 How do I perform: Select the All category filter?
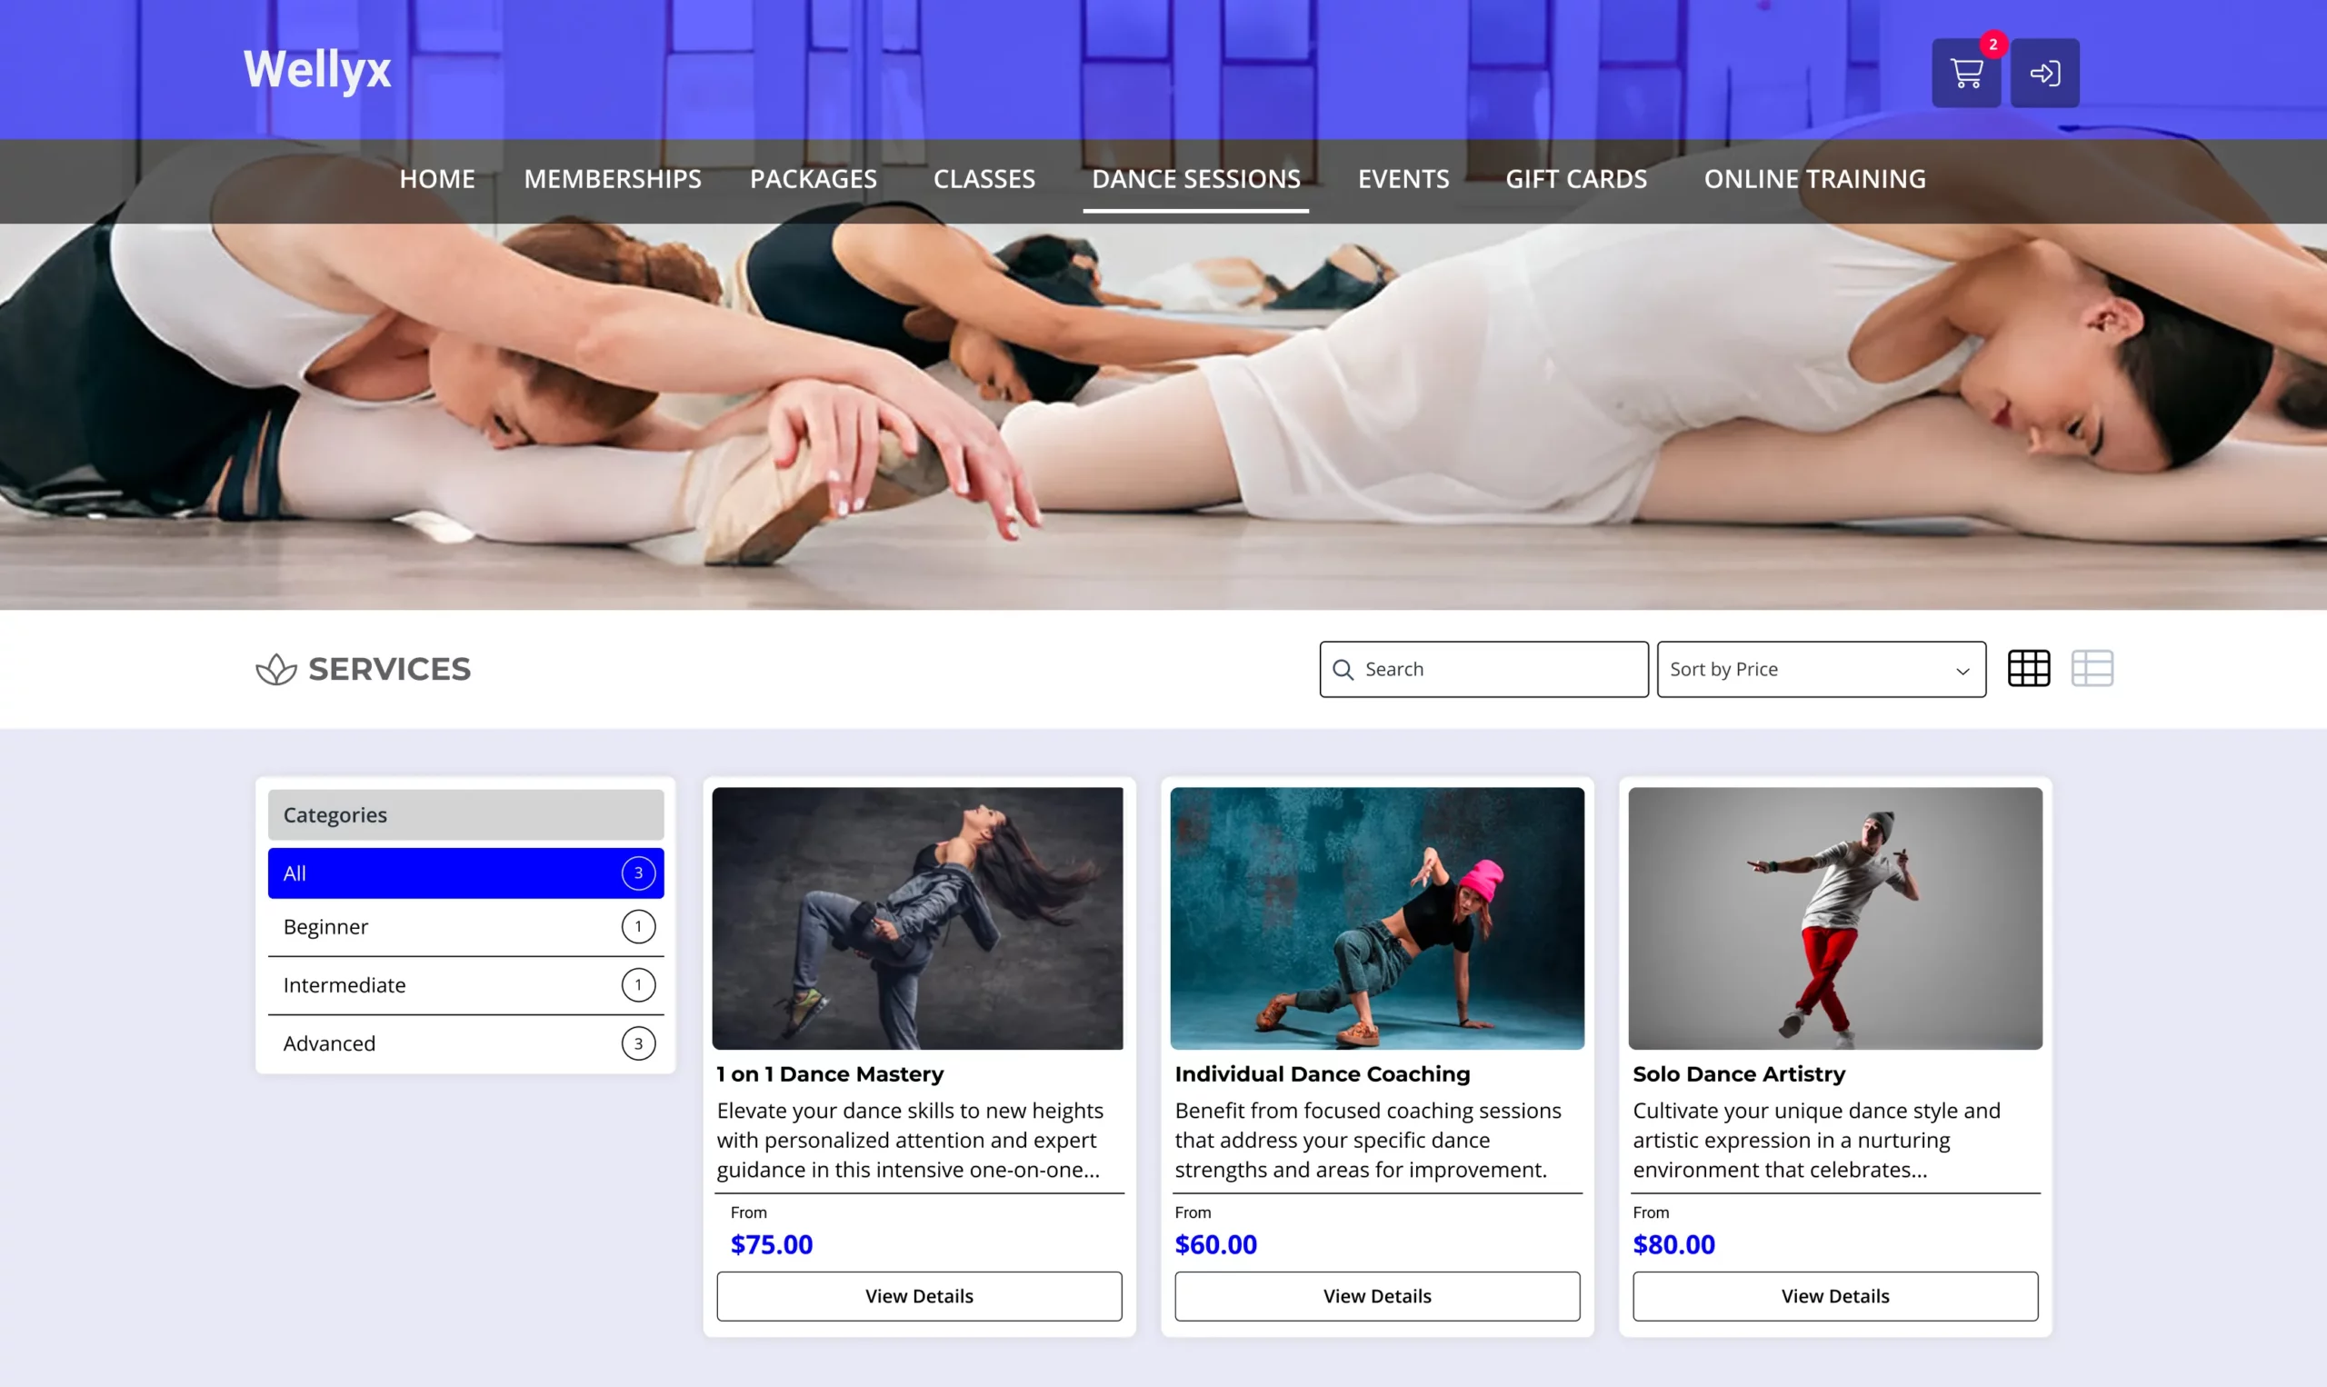[465, 873]
